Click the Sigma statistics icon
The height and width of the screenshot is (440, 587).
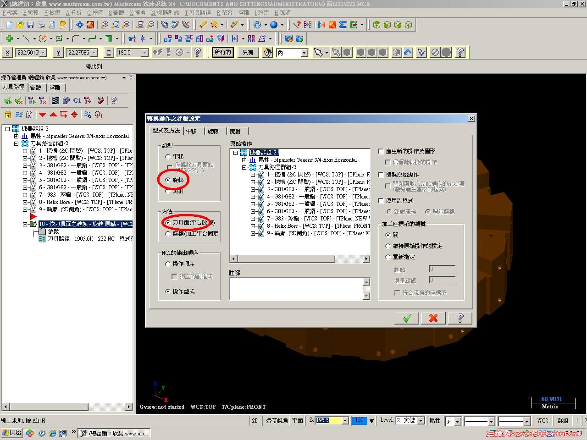click(343, 25)
